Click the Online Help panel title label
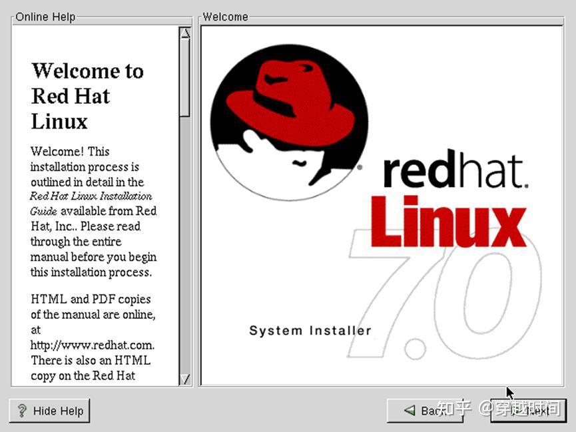This screenshot has height=432, width=576. point(44,17)
